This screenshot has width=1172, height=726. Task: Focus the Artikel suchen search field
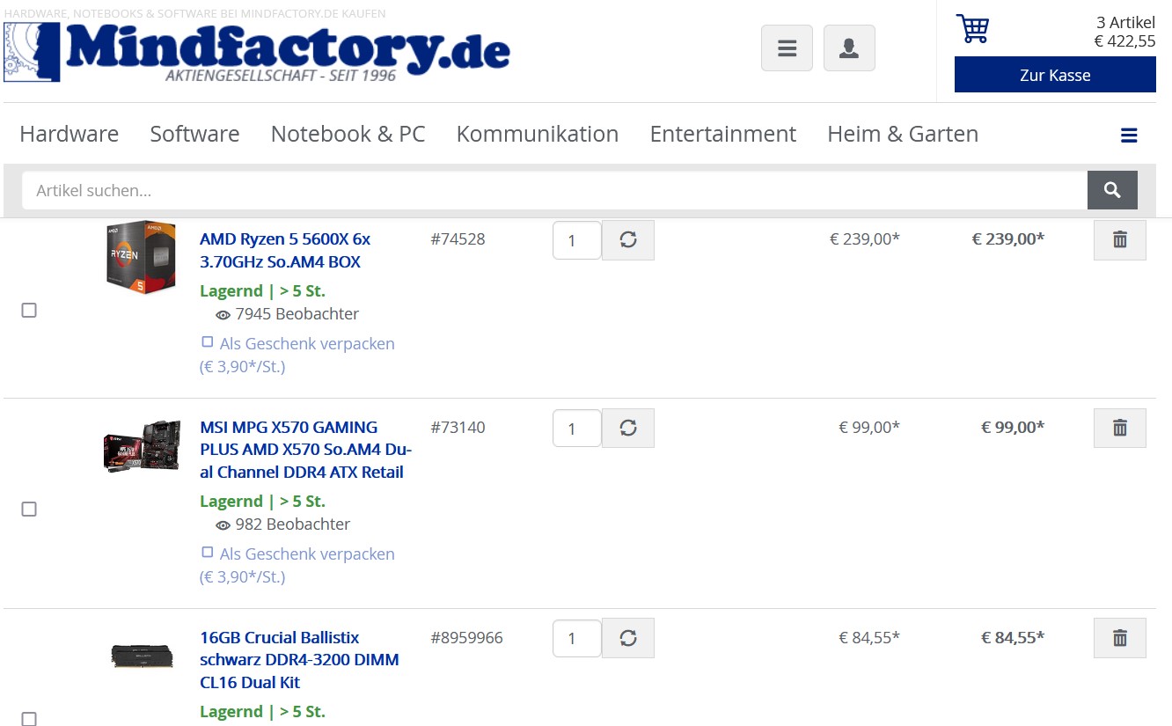[554, 190]
